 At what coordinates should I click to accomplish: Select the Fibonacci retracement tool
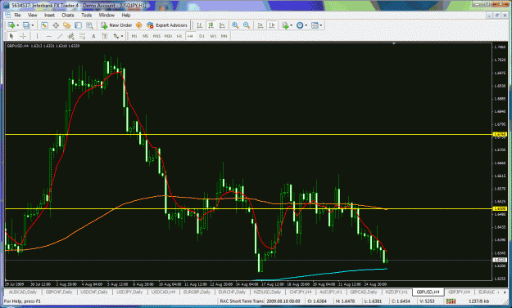point(82,36)
